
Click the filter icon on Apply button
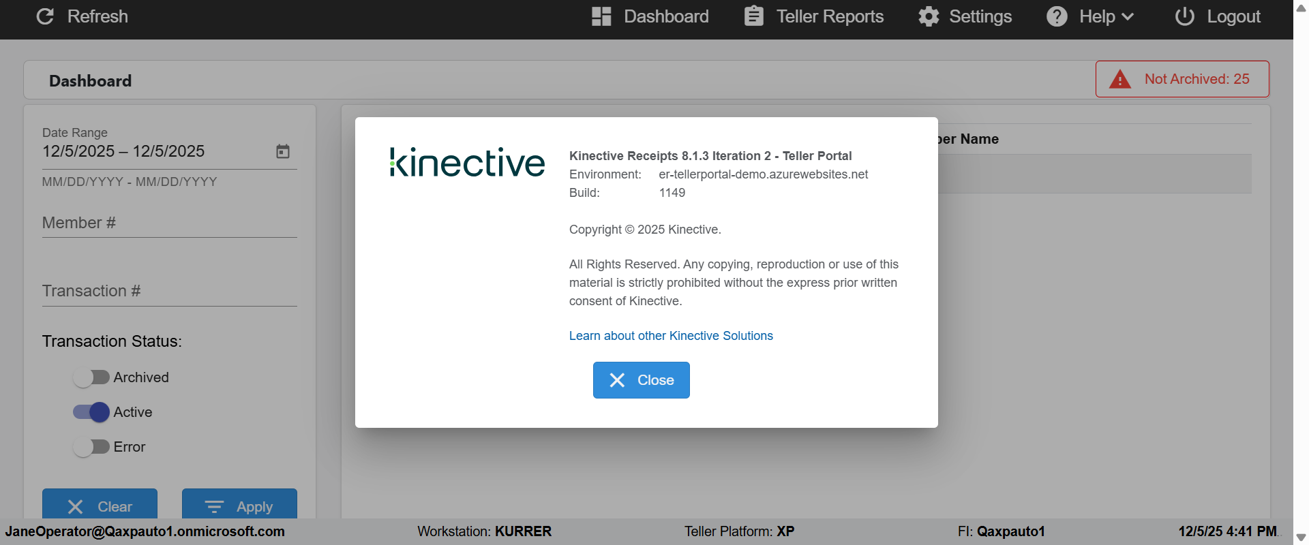[214, 507]
